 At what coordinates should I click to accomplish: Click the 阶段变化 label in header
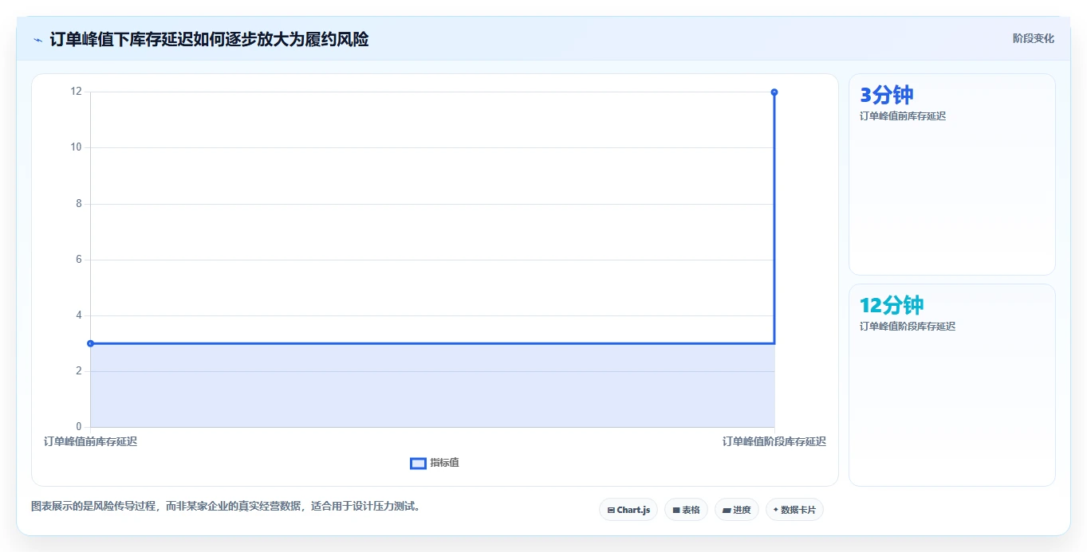[x=1034, y=38]
